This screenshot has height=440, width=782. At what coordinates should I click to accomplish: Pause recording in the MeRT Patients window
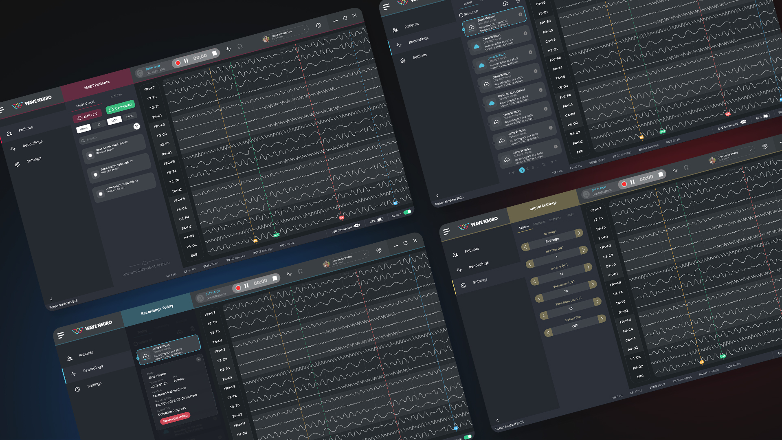click(x=186, y=61)
